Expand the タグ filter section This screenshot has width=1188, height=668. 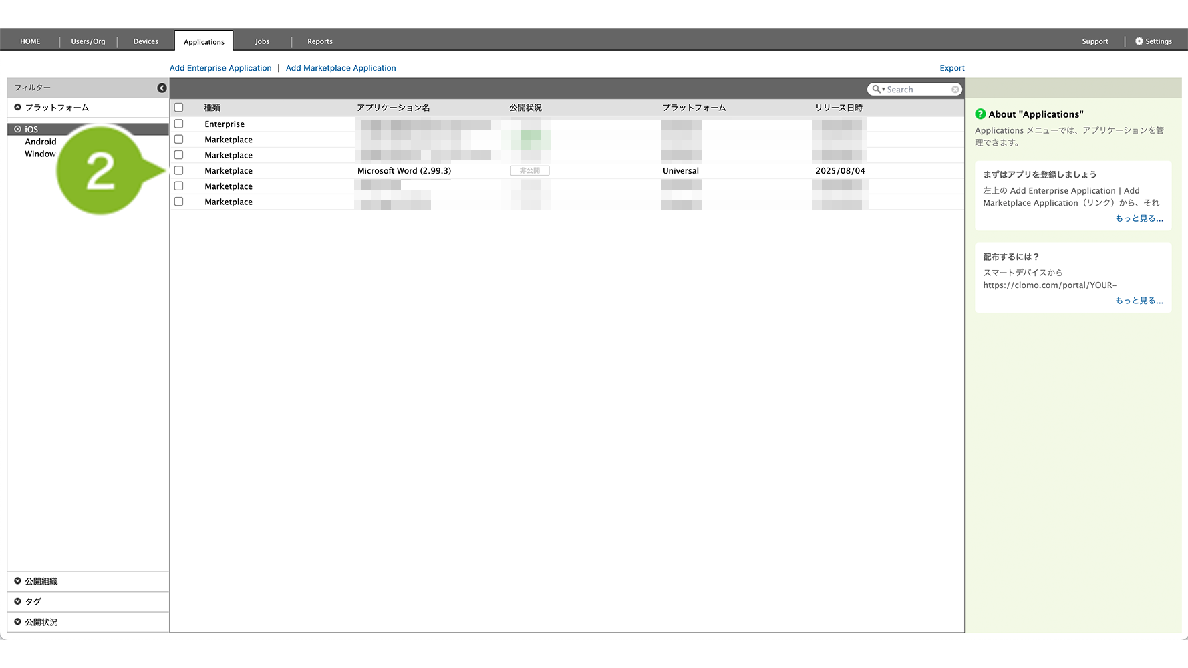tap(18, 601)
